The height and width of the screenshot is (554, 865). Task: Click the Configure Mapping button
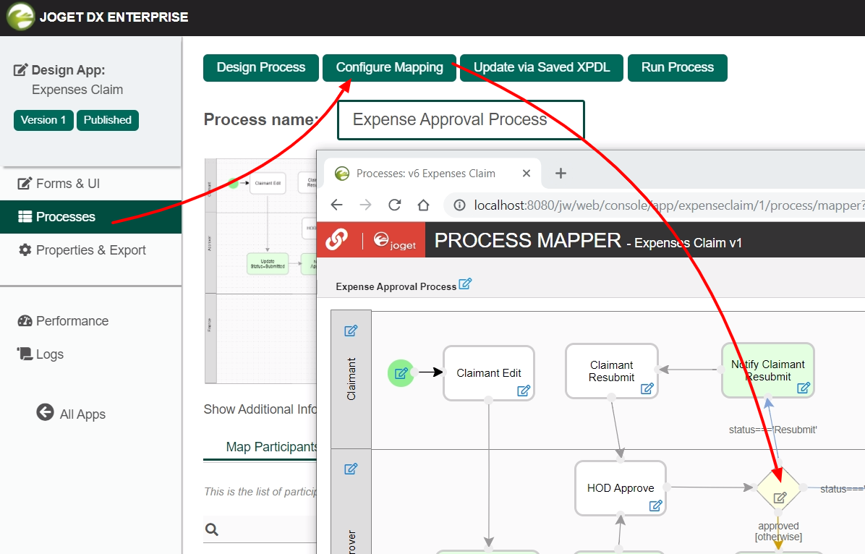coord(389,67)
